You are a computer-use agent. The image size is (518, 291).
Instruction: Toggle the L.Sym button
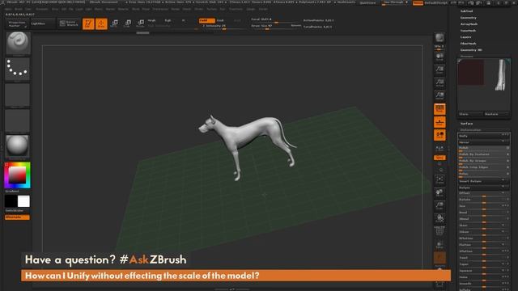tap(439, 148)
